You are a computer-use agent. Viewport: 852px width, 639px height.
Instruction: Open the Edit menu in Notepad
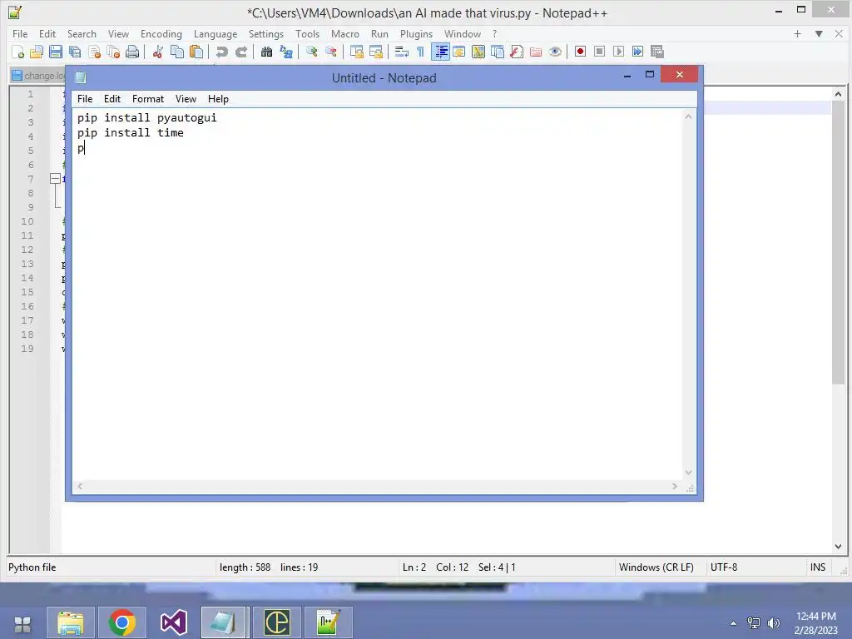[x=112, y=99]
